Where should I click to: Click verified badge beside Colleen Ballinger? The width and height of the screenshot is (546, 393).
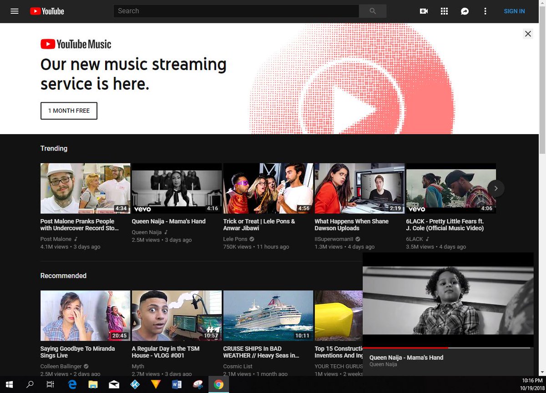coord(86,366)
